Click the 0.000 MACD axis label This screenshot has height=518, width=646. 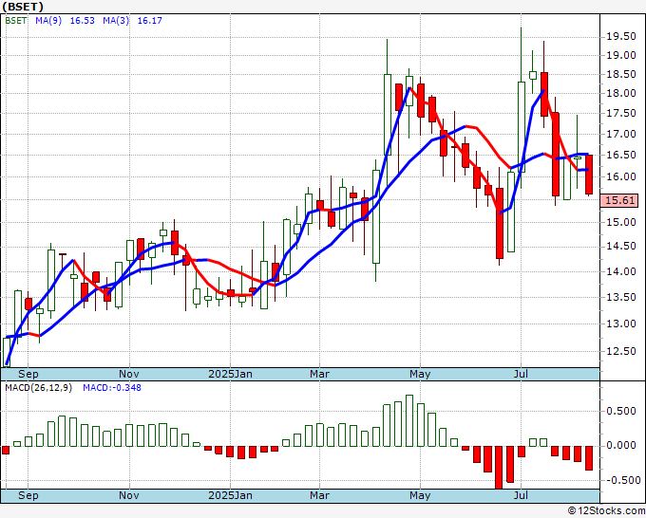(x=621, y=446)
